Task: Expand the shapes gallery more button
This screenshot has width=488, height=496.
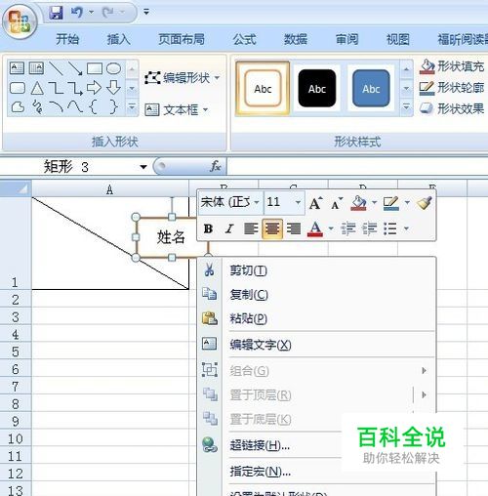Action: [132, 107]
